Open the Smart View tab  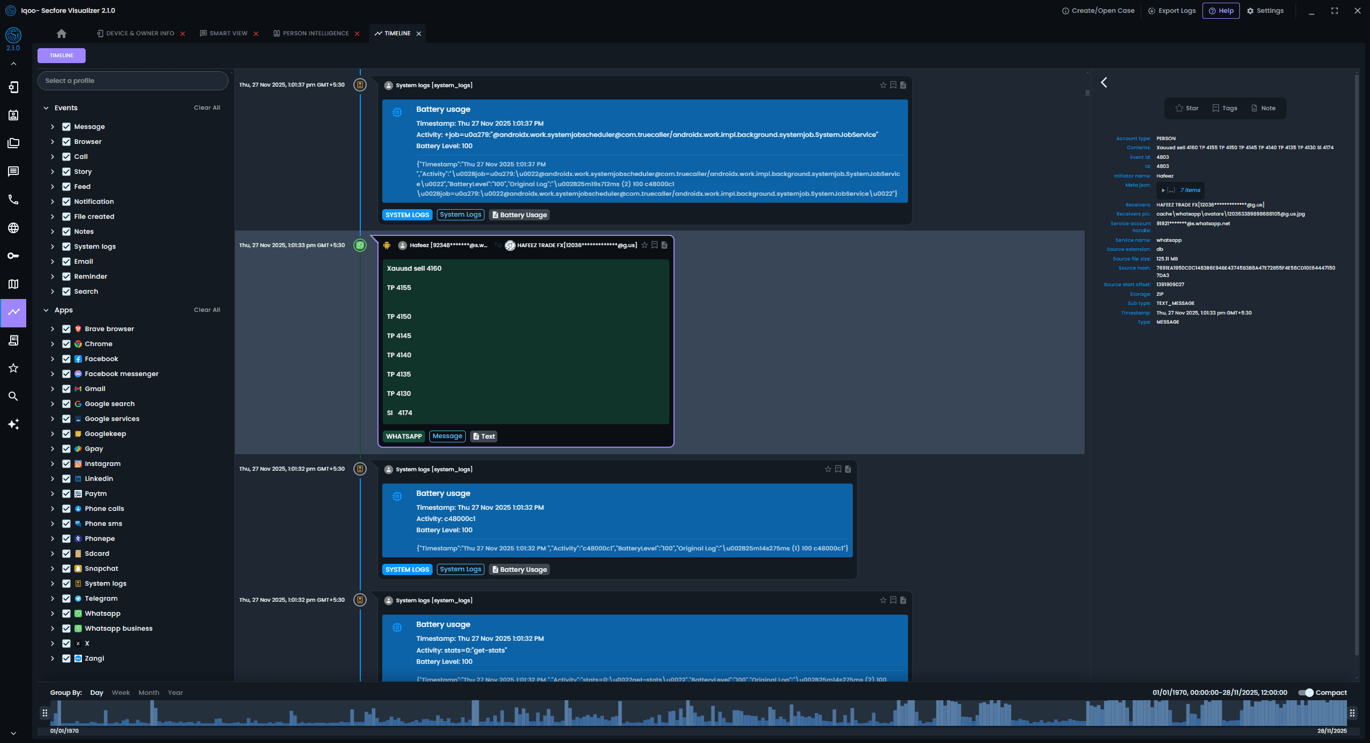coord(228,34)
